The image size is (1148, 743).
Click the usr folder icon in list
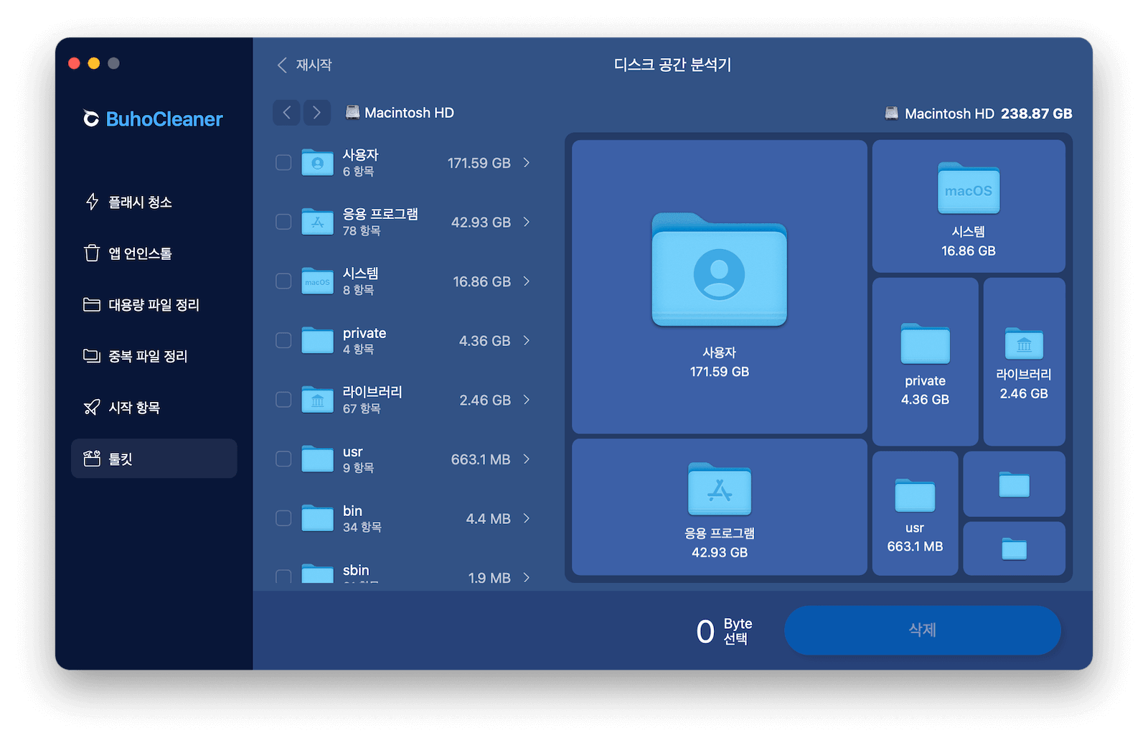click(317, 459)
